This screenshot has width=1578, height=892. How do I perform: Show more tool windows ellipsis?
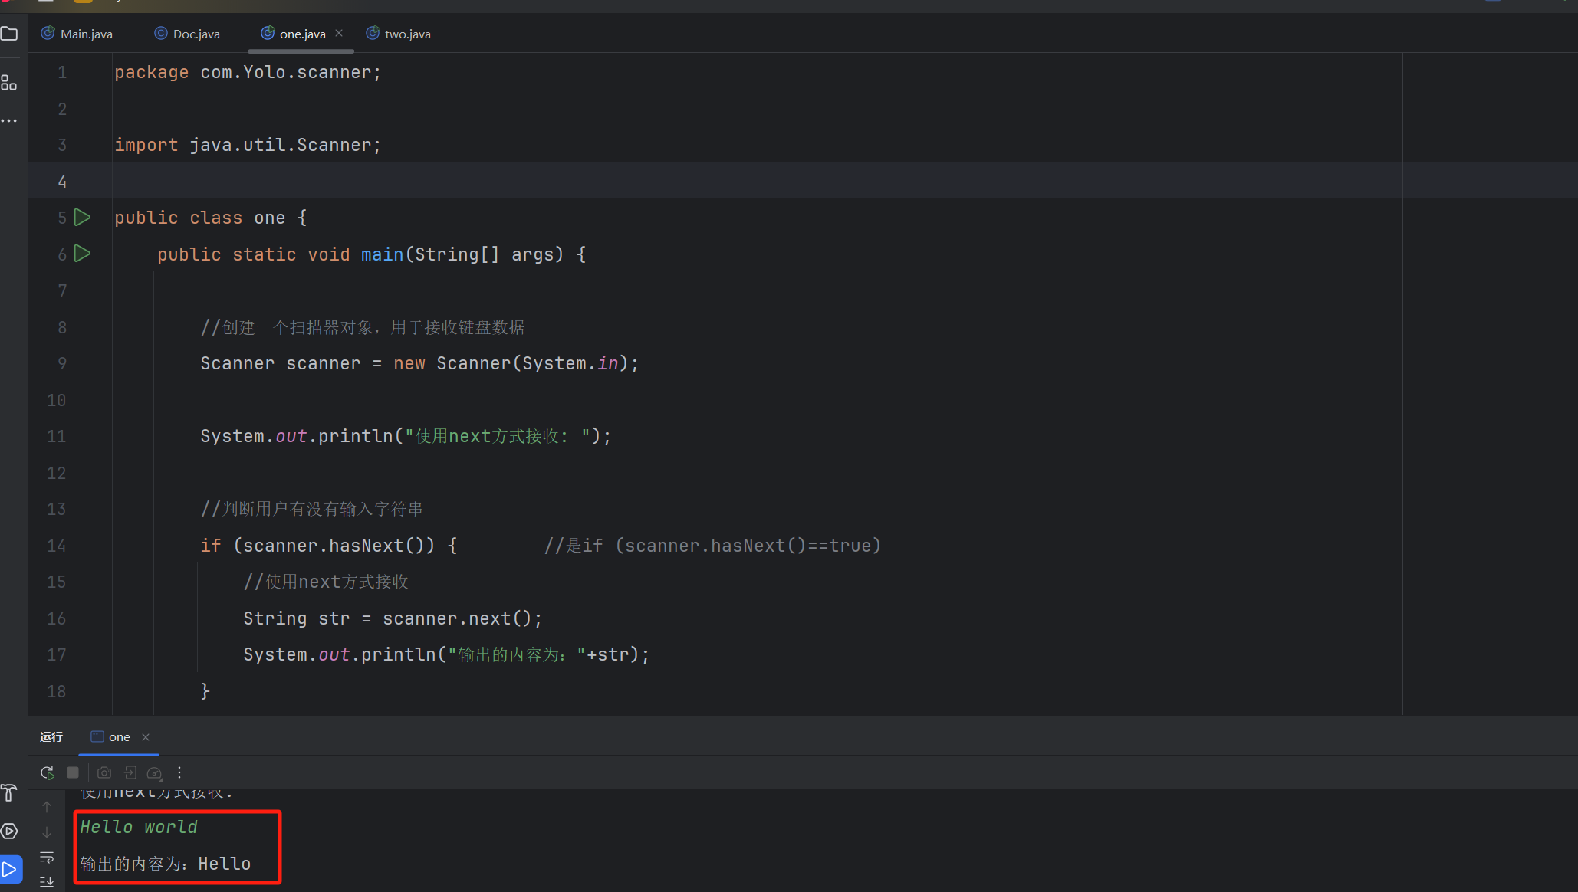coord(9,121)
